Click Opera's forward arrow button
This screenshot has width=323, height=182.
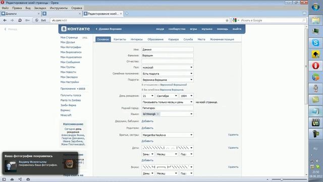click(12, 20)
